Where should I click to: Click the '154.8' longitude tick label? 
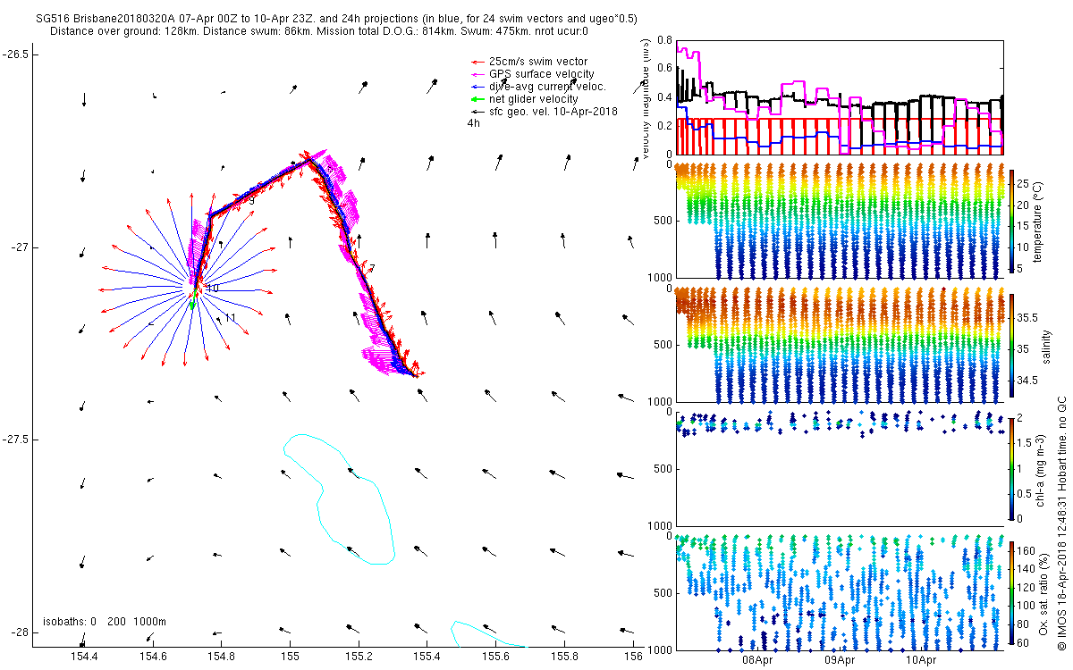tap(221, 656)
